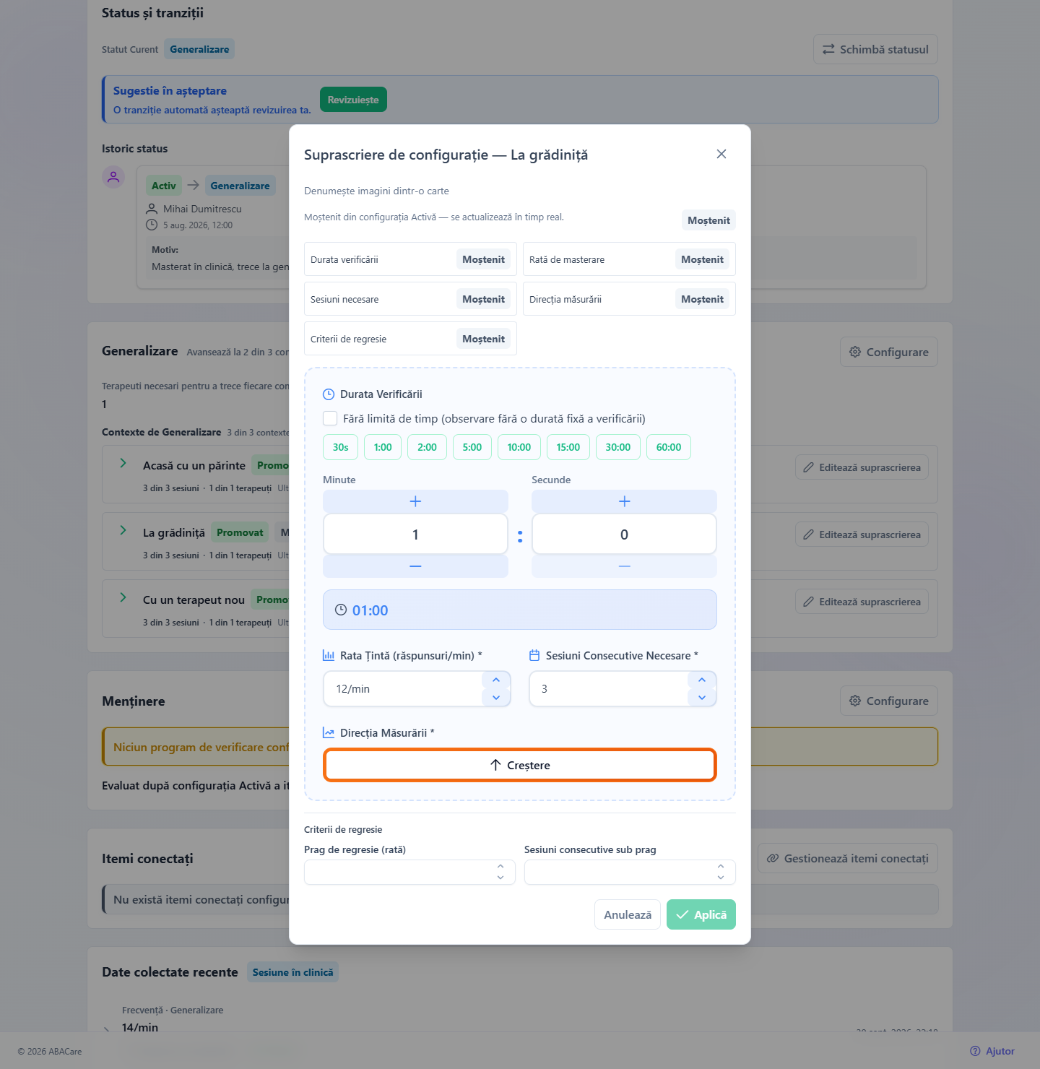Apply the override with Aplică
This screenshot has width=1040, height=1069.
[701, 914]
